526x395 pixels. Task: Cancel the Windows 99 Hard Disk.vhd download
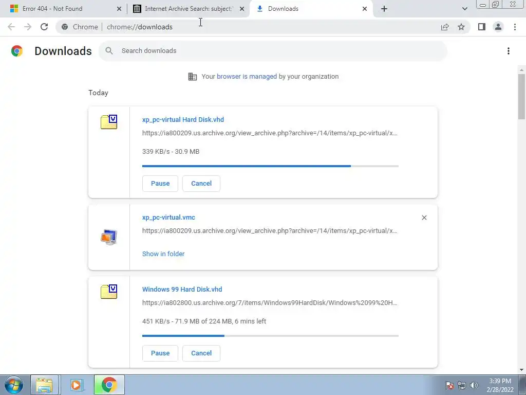201,353
